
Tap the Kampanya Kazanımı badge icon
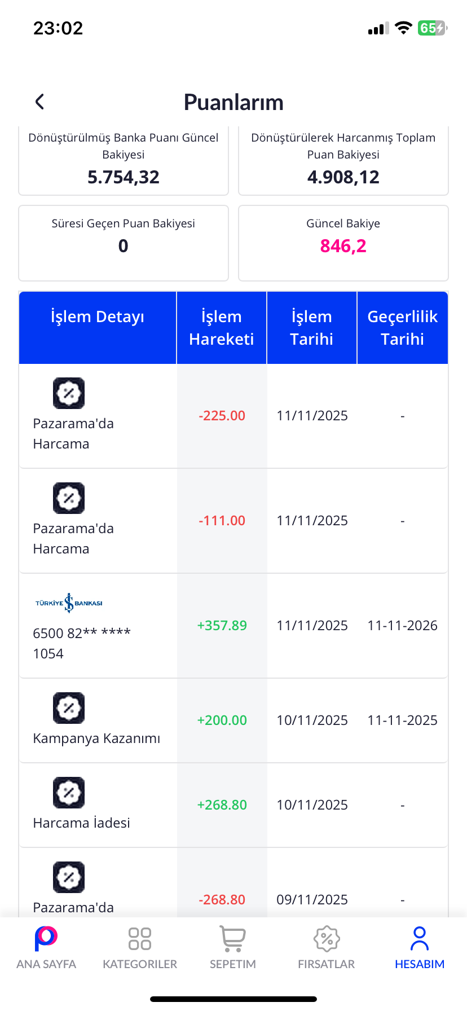pyautogui.click(x=69, y=708)
